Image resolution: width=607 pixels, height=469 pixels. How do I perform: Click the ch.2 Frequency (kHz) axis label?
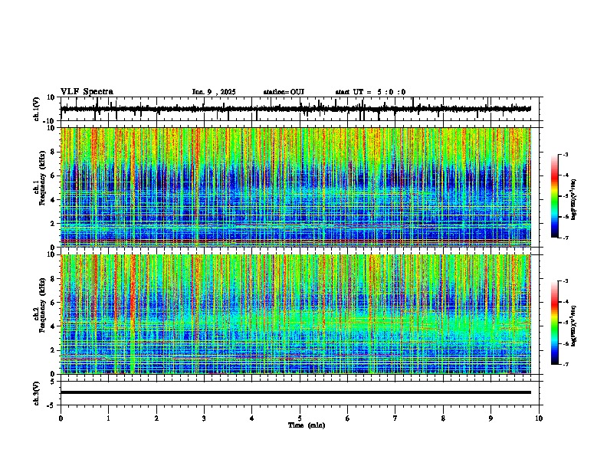click(39, 305)
